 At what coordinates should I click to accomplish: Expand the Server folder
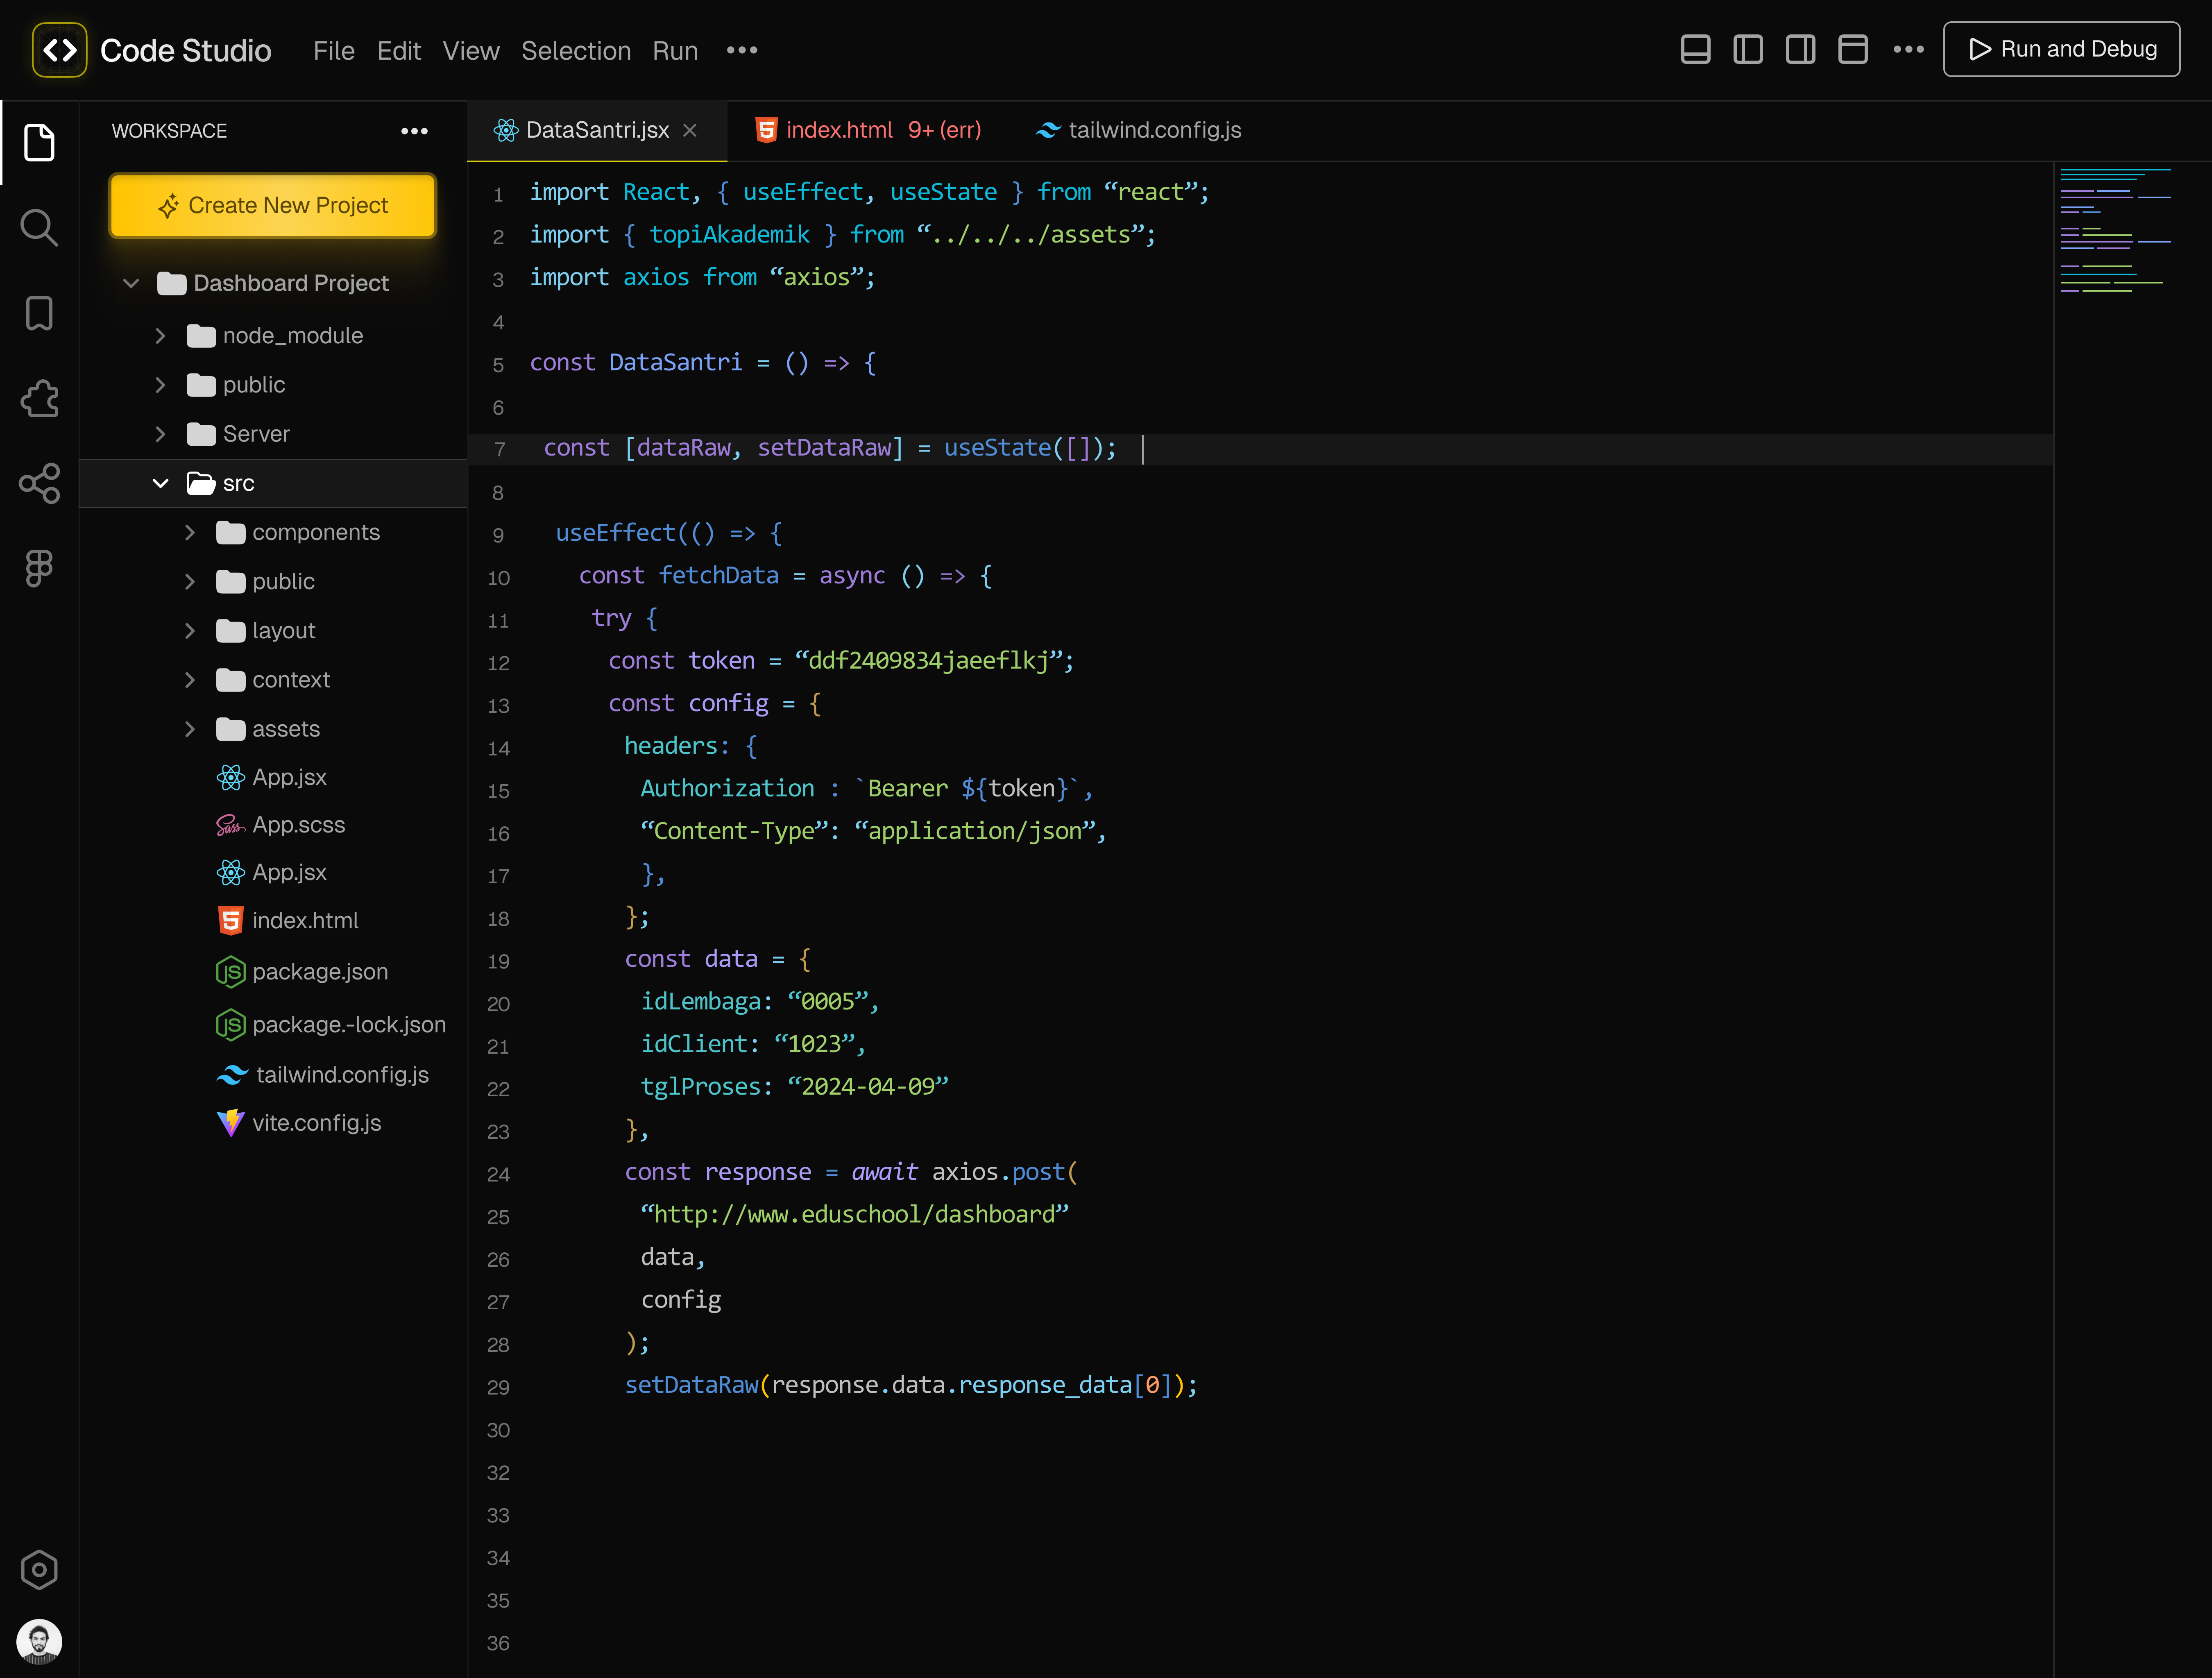160,434
